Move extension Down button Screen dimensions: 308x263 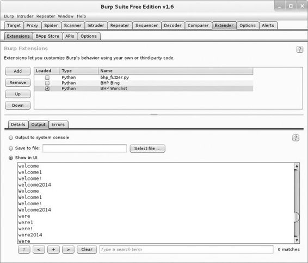tap(17, 105)
